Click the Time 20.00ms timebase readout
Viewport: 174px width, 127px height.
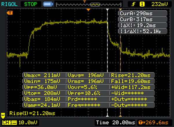coord(115,123)
